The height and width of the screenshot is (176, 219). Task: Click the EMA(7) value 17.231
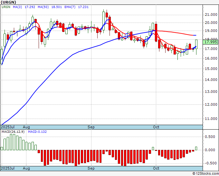83,7
